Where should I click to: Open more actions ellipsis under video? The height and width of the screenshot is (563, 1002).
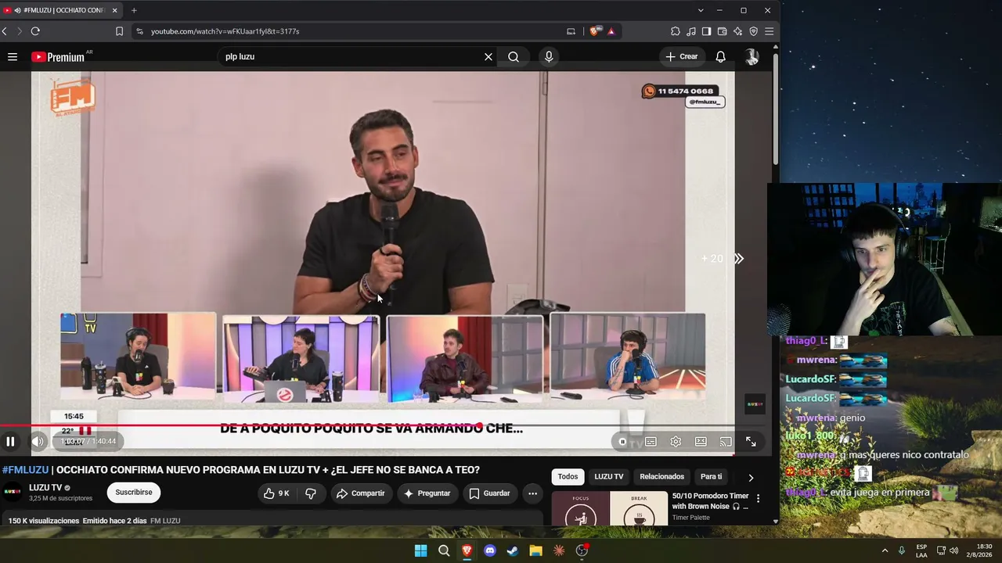coord(533,493)
